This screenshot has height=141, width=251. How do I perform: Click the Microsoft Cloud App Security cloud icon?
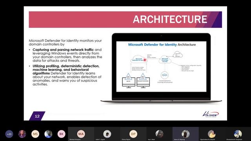tap(165, 60)
